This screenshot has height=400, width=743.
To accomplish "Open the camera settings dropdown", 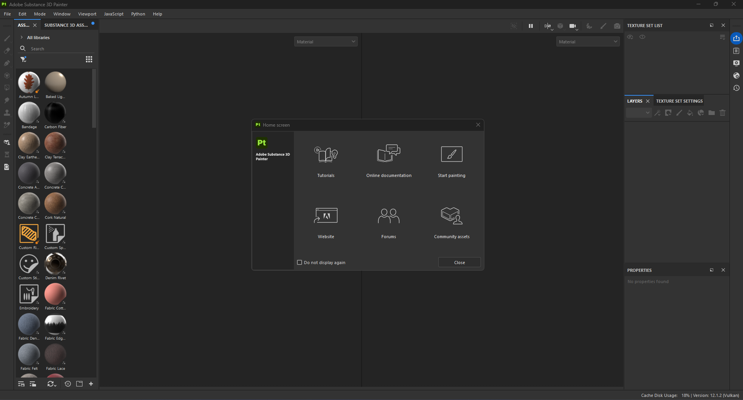I will (573, 26).
